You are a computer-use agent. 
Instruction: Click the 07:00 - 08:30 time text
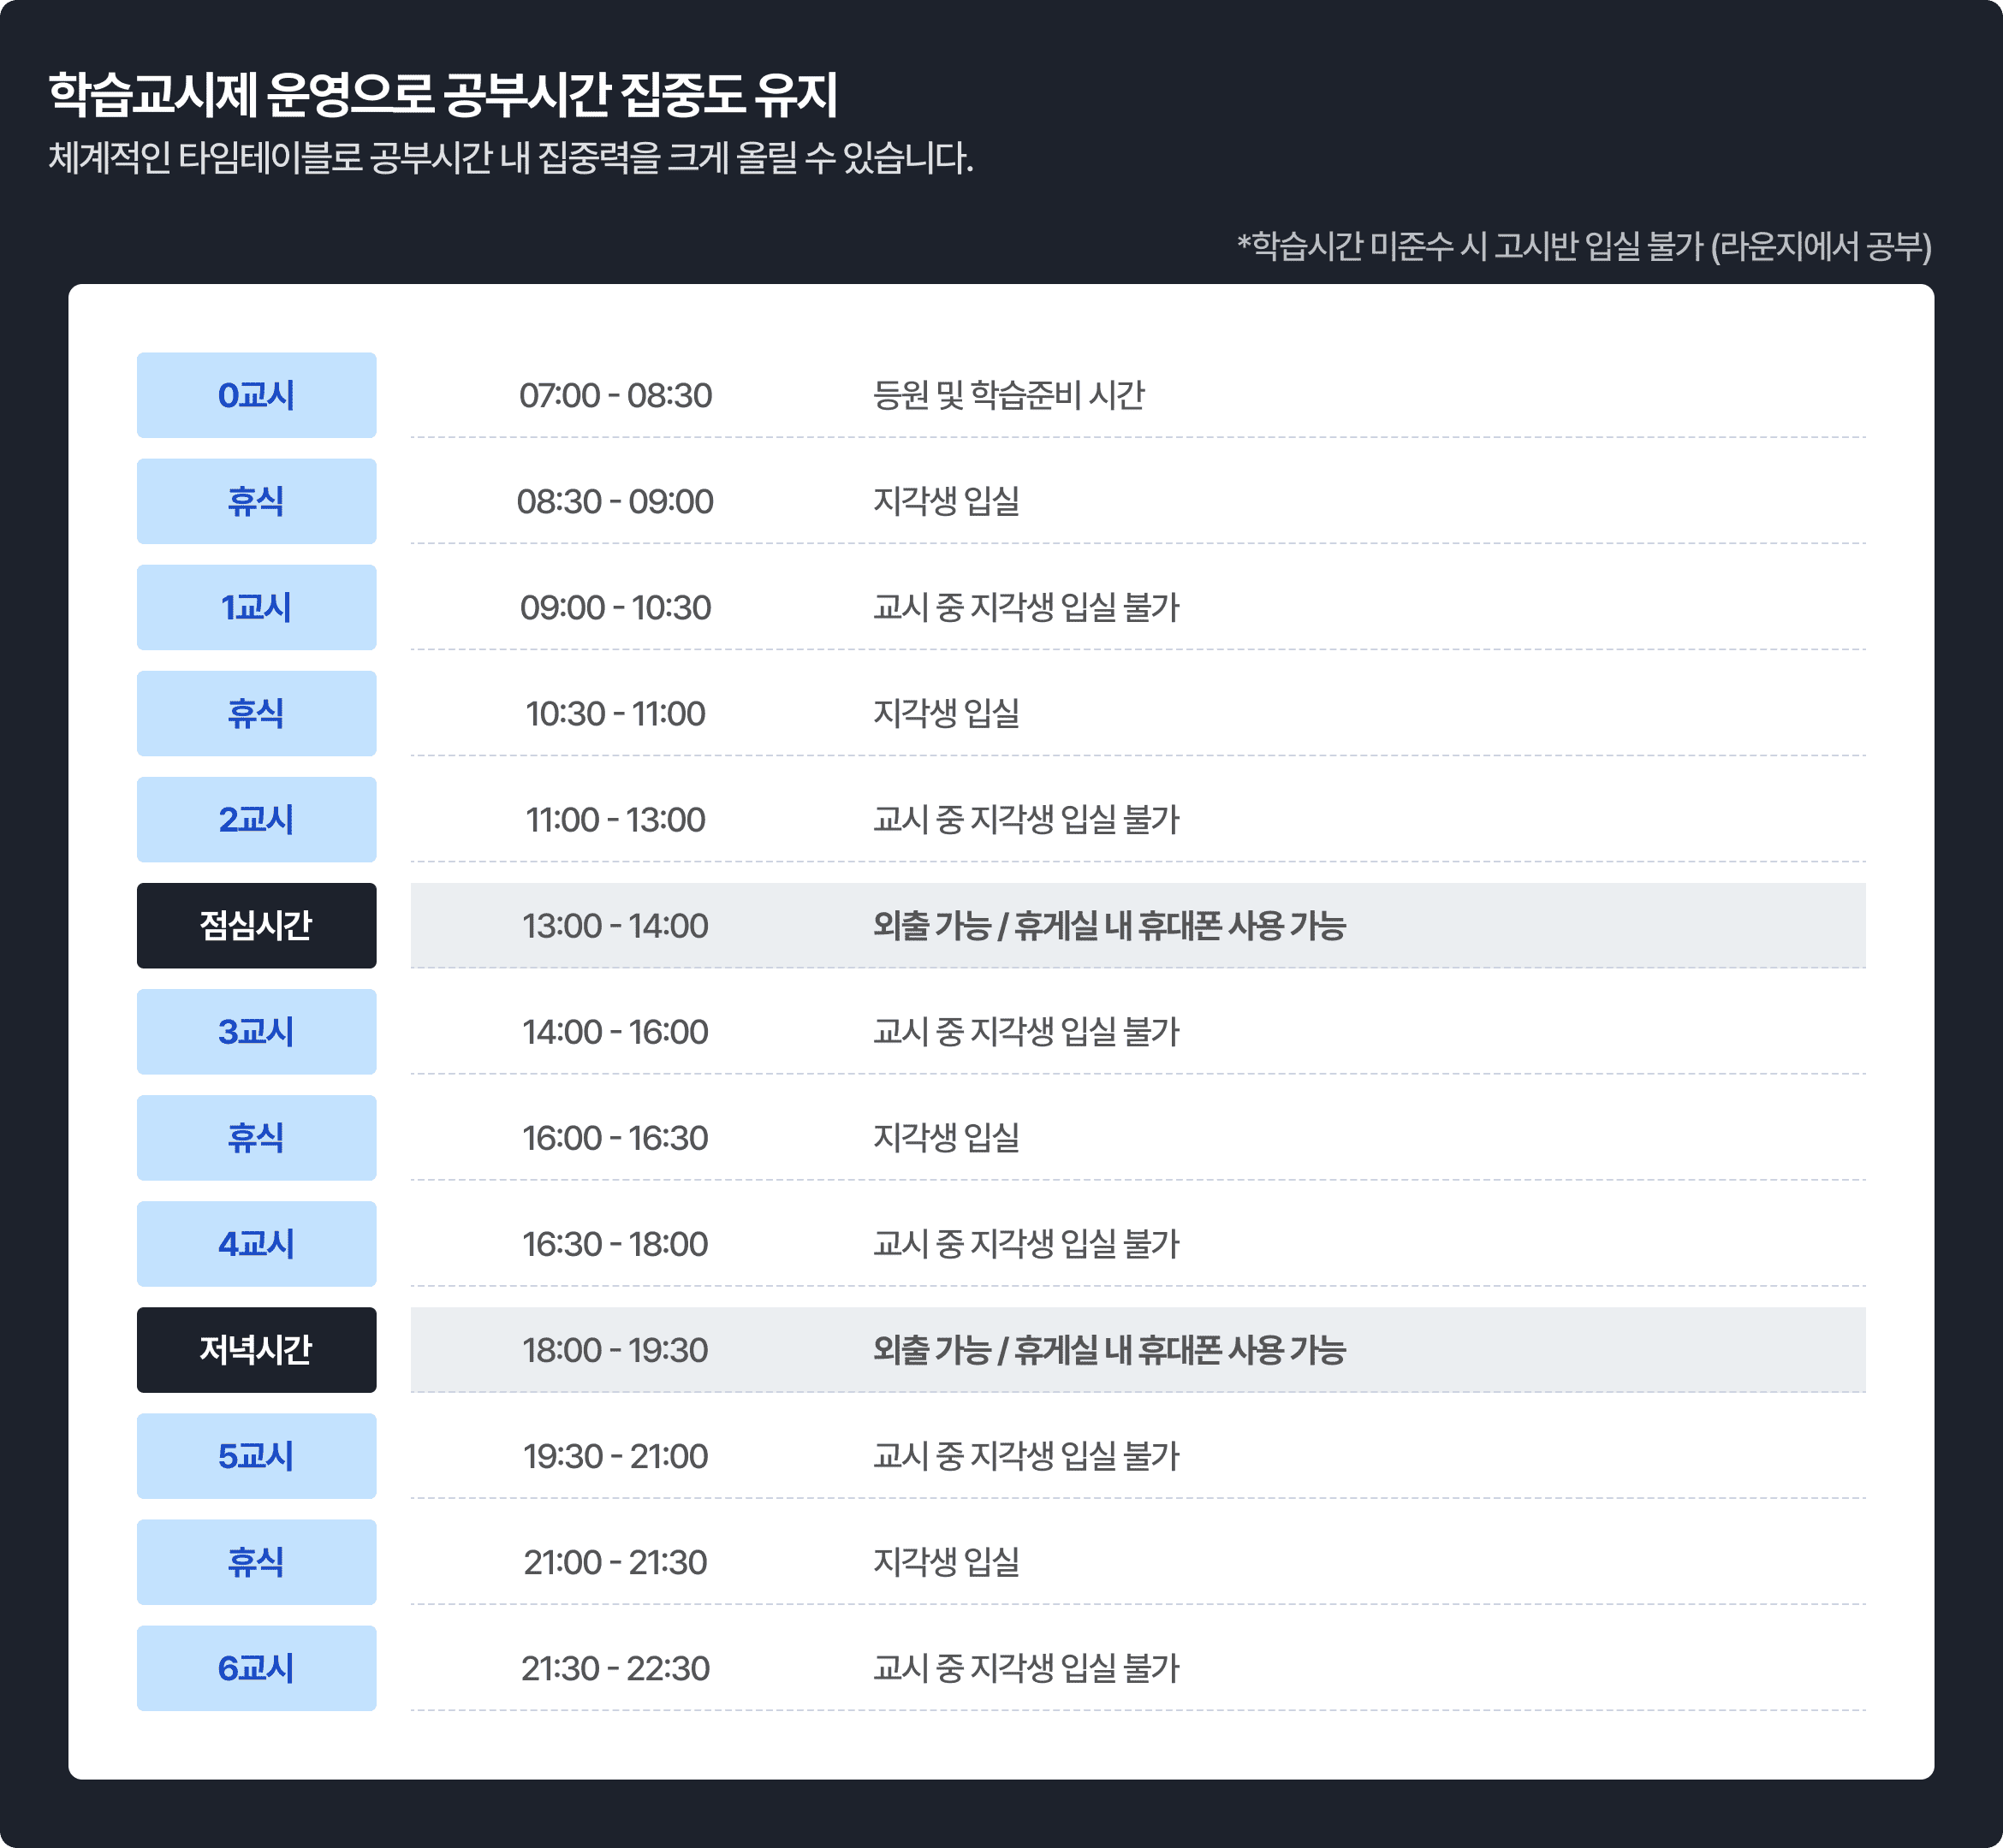(x=615, y=395)
